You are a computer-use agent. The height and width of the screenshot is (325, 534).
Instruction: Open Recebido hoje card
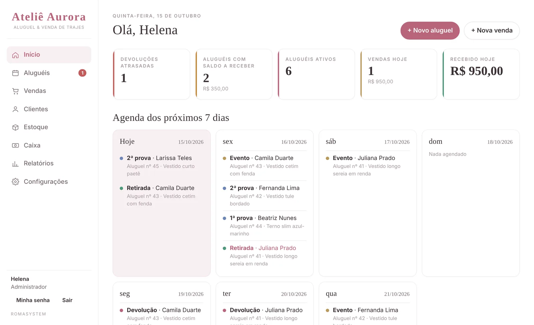[x=481, y=74]
